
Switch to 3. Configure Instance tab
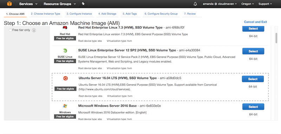[79, 14]
